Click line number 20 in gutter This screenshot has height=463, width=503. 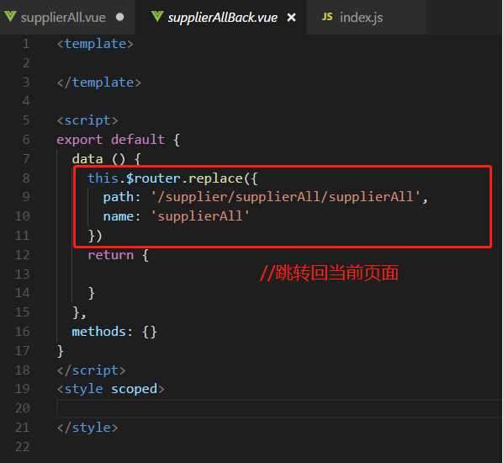[23, 408]
